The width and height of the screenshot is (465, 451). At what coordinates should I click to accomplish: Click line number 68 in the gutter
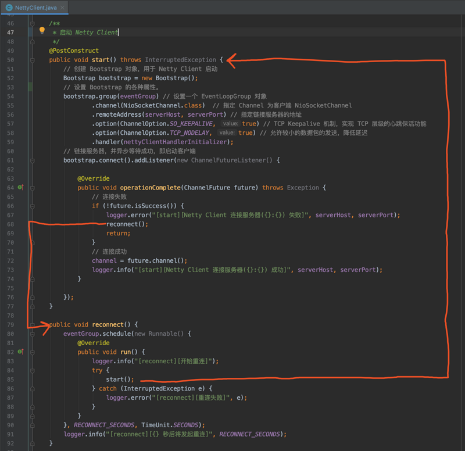[x=10, y=224]
